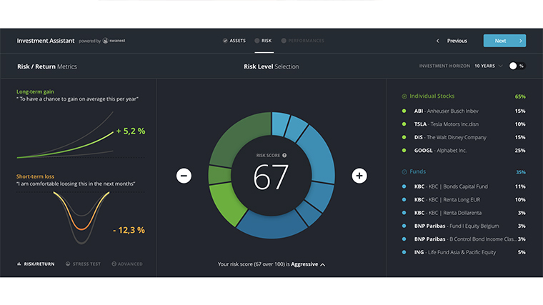
Task: Click the bright green donut chart segment
Action: pyautogui.click(x=227, y=203)
